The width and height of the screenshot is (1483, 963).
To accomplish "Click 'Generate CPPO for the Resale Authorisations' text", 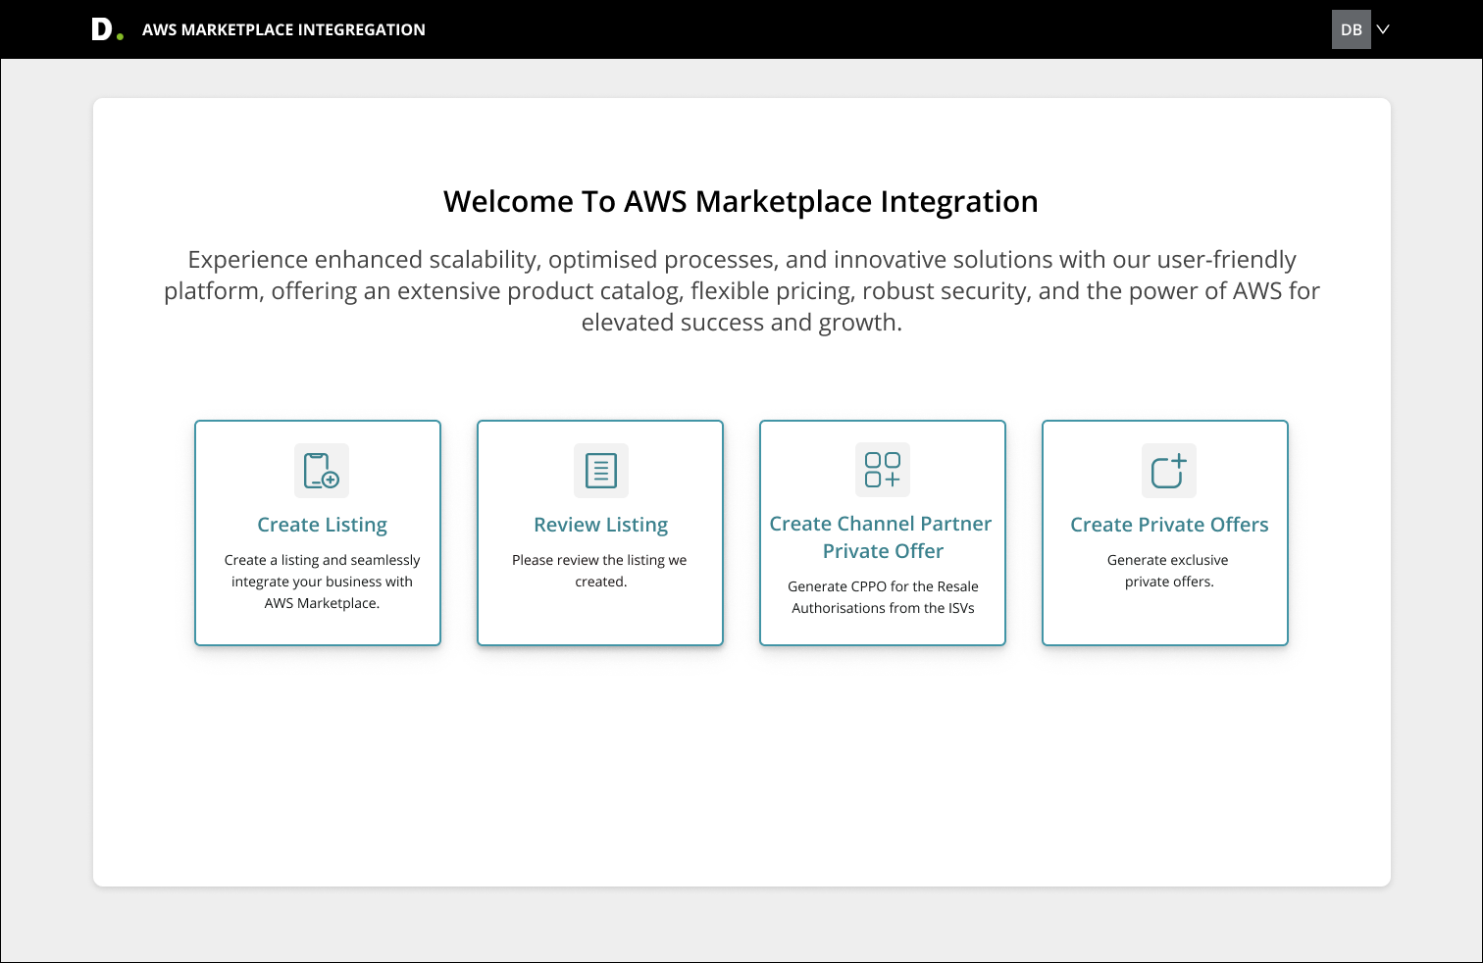I will pyautogui.click(x=883, y=597).
